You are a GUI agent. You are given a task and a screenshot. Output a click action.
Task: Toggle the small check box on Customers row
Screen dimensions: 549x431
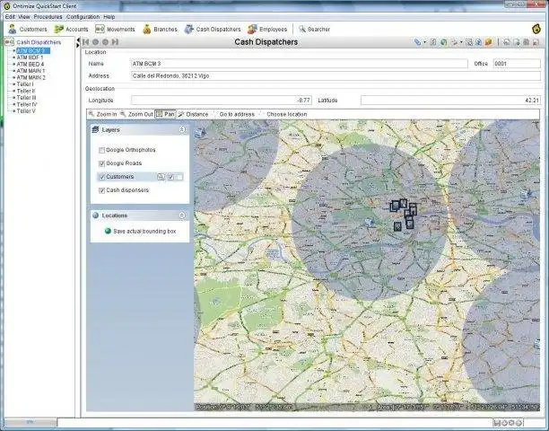coord(170,177)
